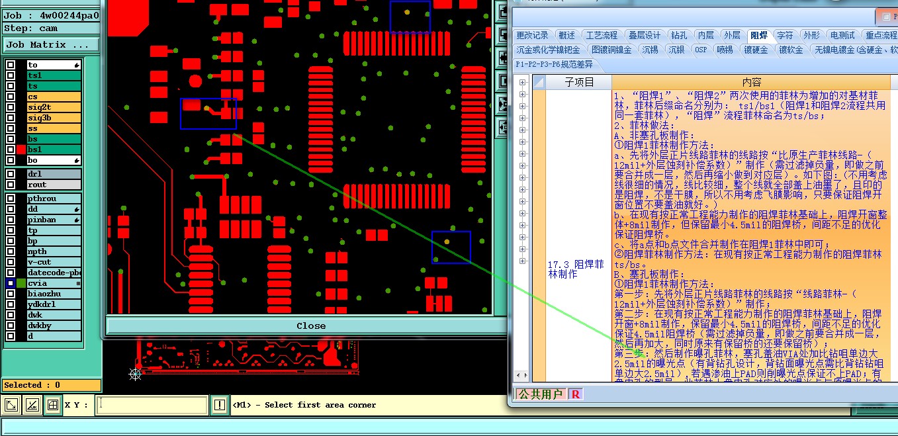Select the bs layer name
Viewport: 898px width, 436px height.
pos(54,139)
